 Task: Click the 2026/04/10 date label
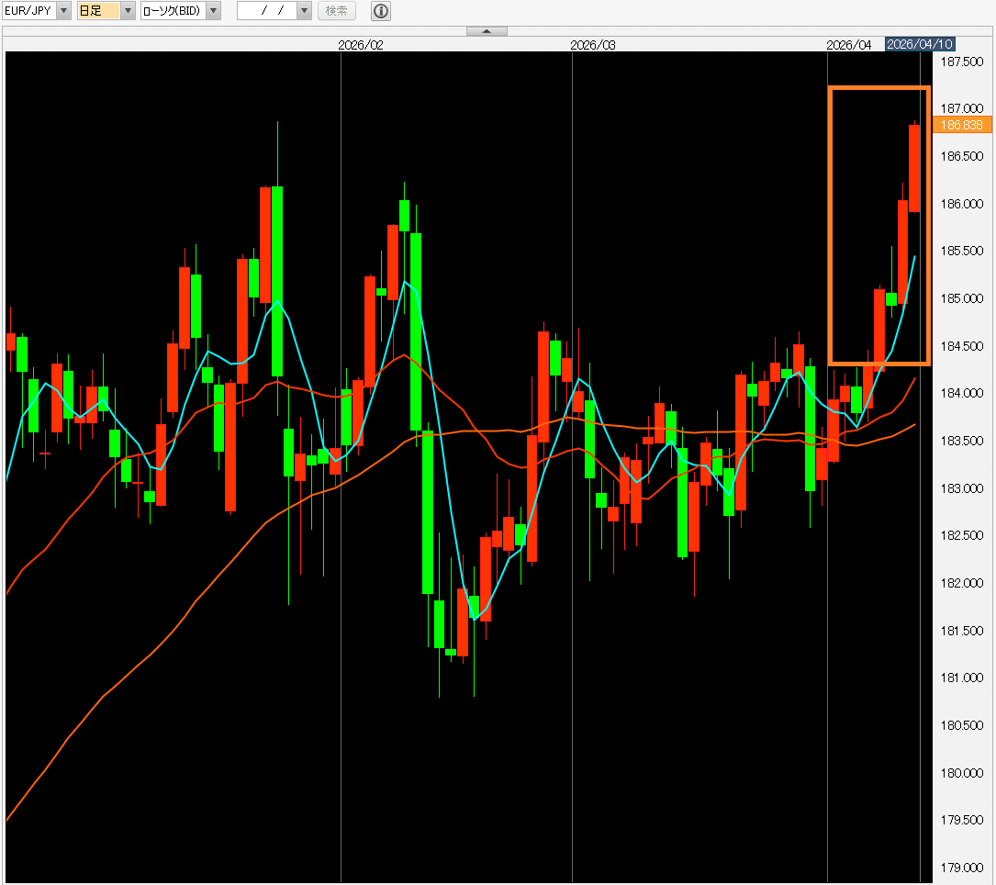coord(920,44)
